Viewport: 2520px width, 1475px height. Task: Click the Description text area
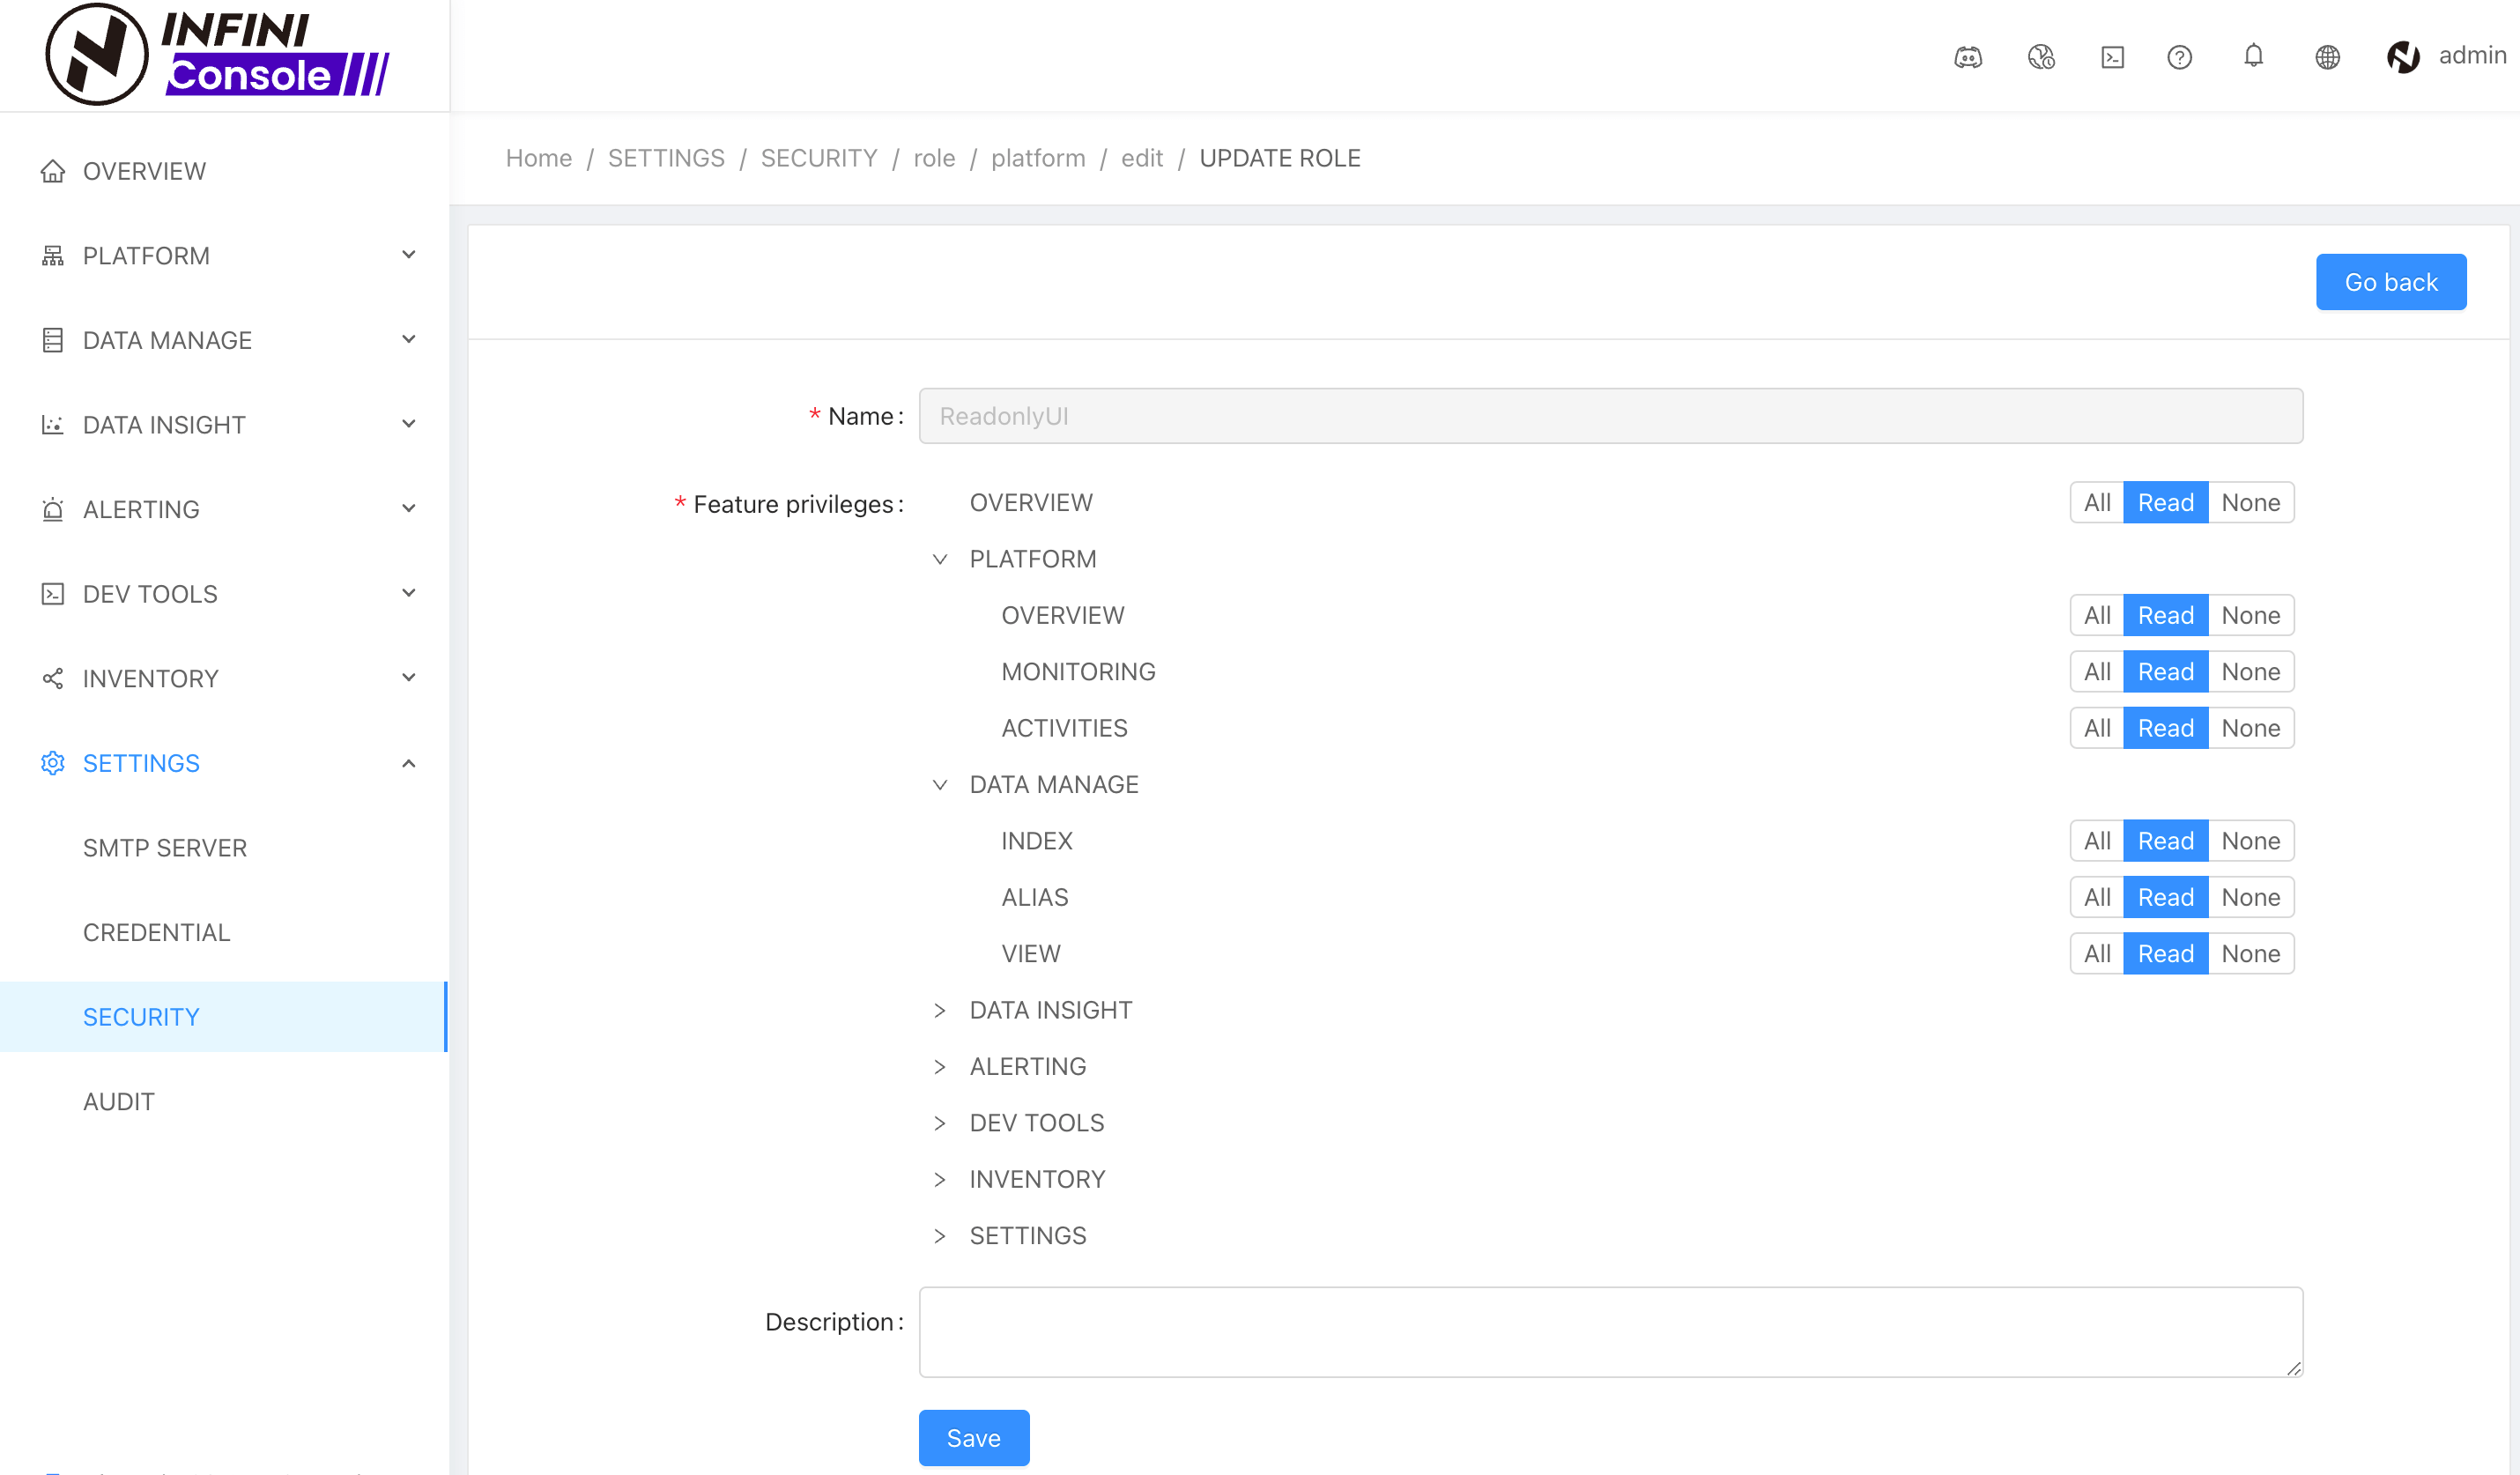[1610, 1331]
